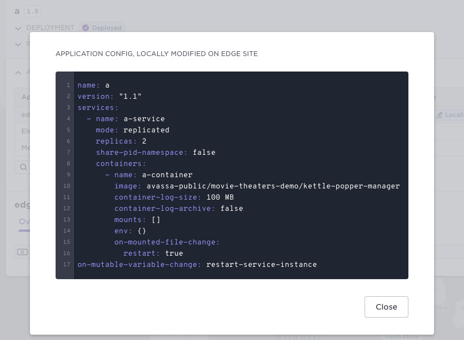This screenshot has width=464, height=340.
Task: Expand the DEPLOYMENT section chevron
Action: coord(19,28)
